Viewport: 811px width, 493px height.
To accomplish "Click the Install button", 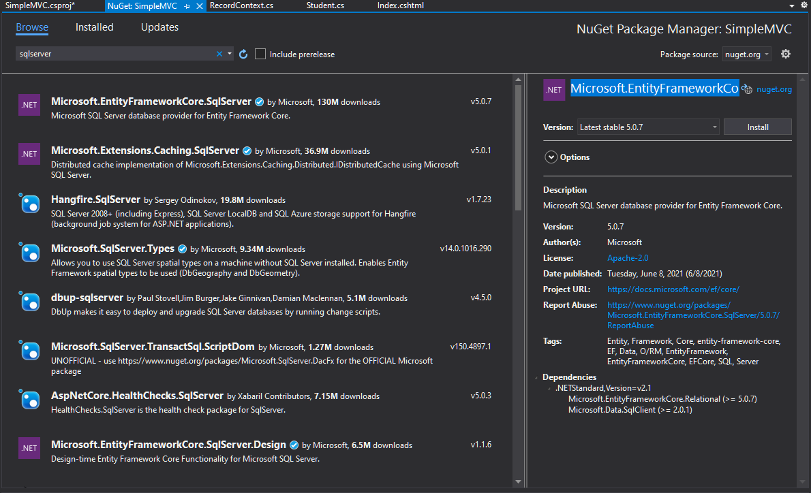I will (758, 127).
